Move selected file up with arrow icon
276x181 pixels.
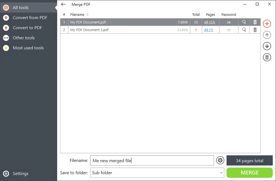[x=267, y=35]
